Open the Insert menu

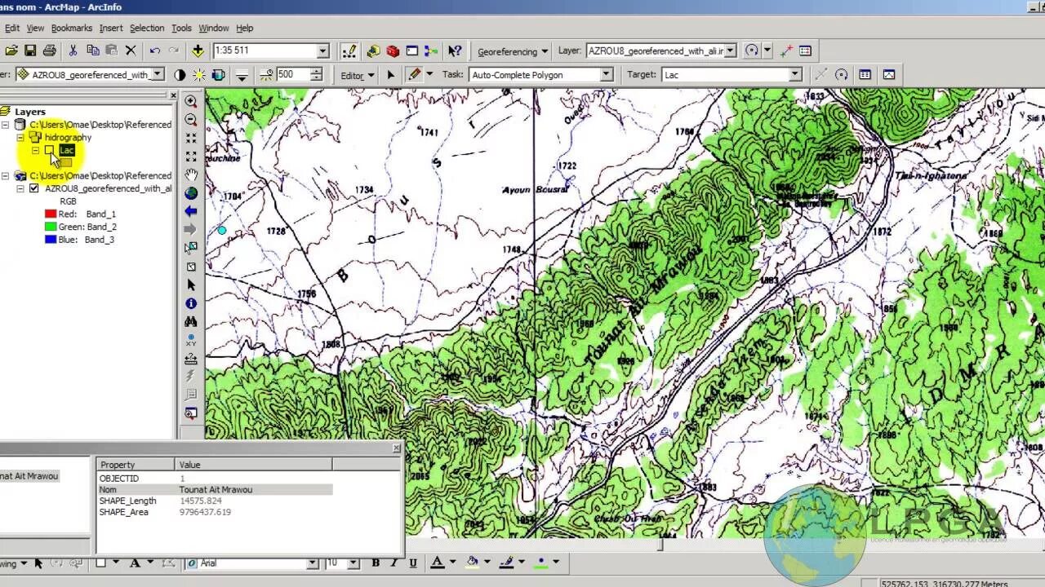click(111, 28)
